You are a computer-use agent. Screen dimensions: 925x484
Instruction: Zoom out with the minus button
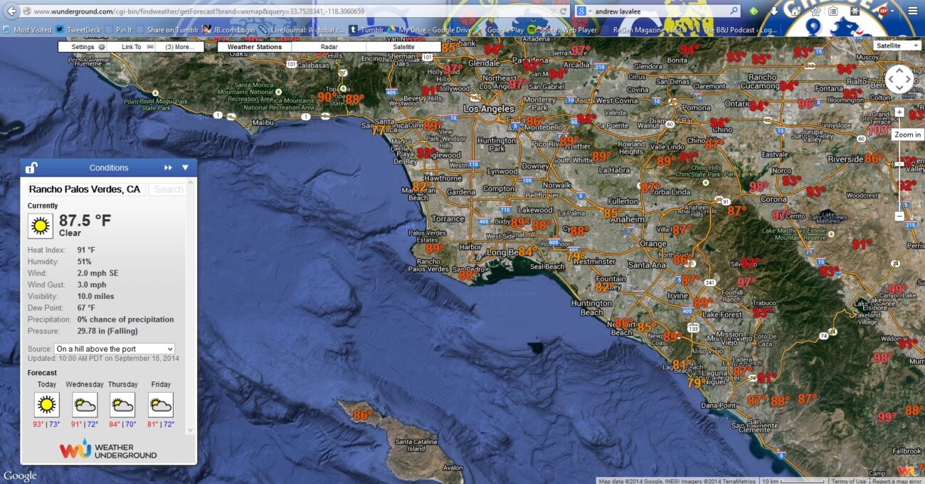pos(899,216)
